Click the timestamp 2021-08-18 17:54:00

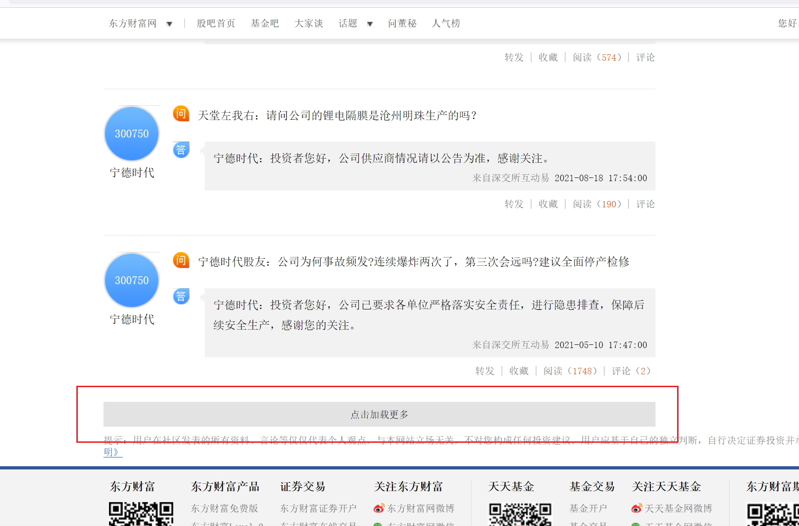(601, 178)
